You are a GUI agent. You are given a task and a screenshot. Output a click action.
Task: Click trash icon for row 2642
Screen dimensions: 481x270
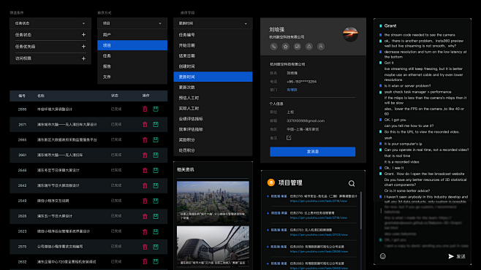tap(145, 185)
